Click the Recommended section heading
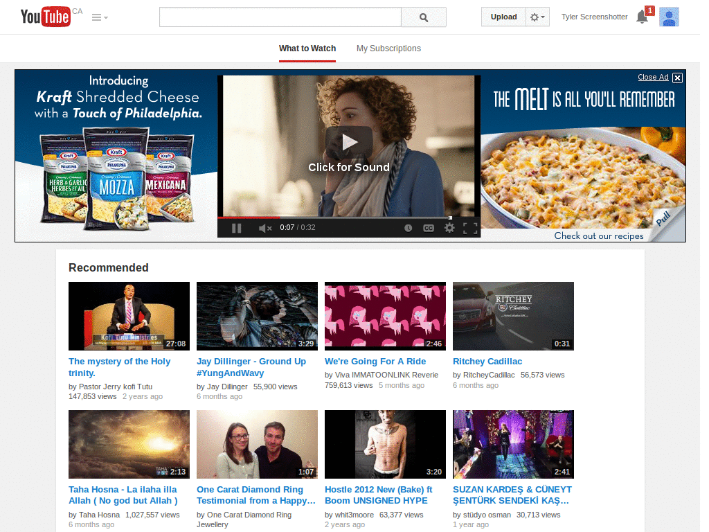 pyautogui.click(x=109, y=267)
